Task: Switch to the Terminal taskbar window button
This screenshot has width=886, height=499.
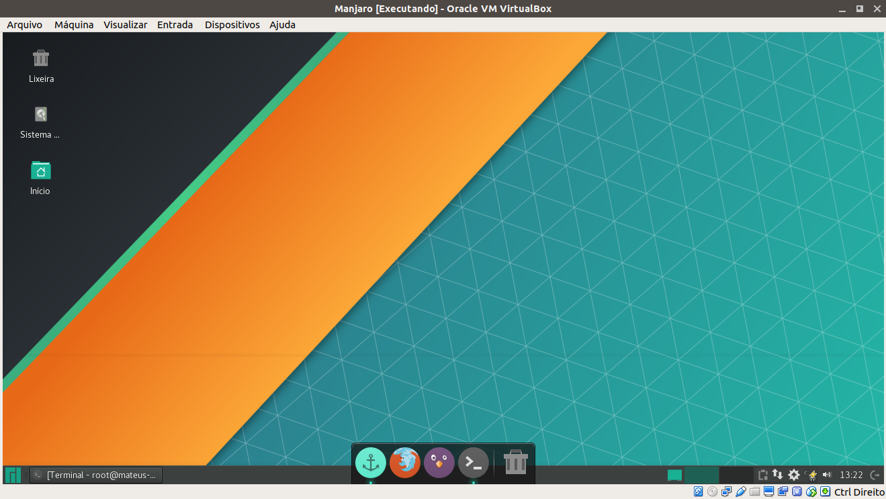Action: pyautogui.click(x=97, y=475)
